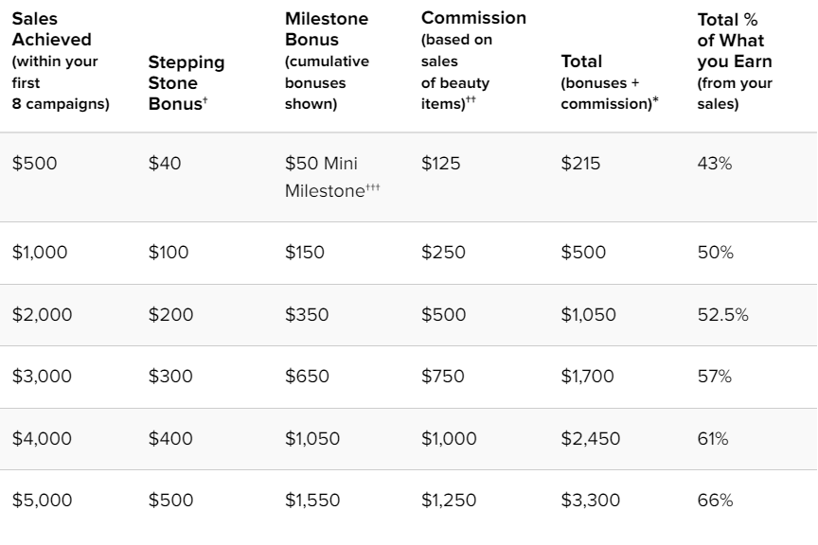Click the $650 milestone bonus cell
This screenshot has height=545, width=818.
point(307,377)
